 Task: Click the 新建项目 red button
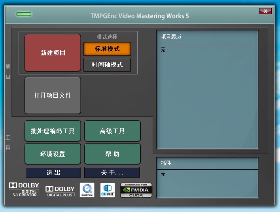coord(53,53)
